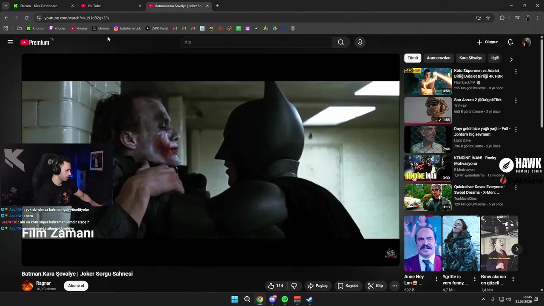Open the X khonus bookmark

coord(101,28)
